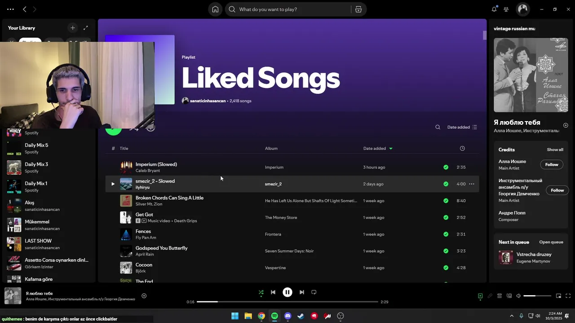Open the miniplayer

point(559,296)
